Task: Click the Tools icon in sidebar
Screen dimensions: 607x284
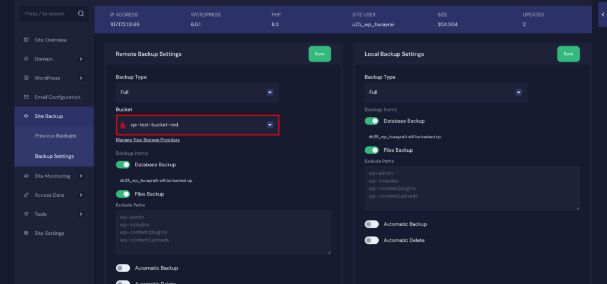Action: click(26, 214)
